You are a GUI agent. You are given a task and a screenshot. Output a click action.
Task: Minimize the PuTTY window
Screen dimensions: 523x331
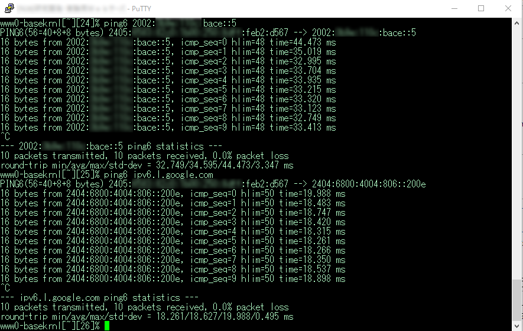point(454,8)
